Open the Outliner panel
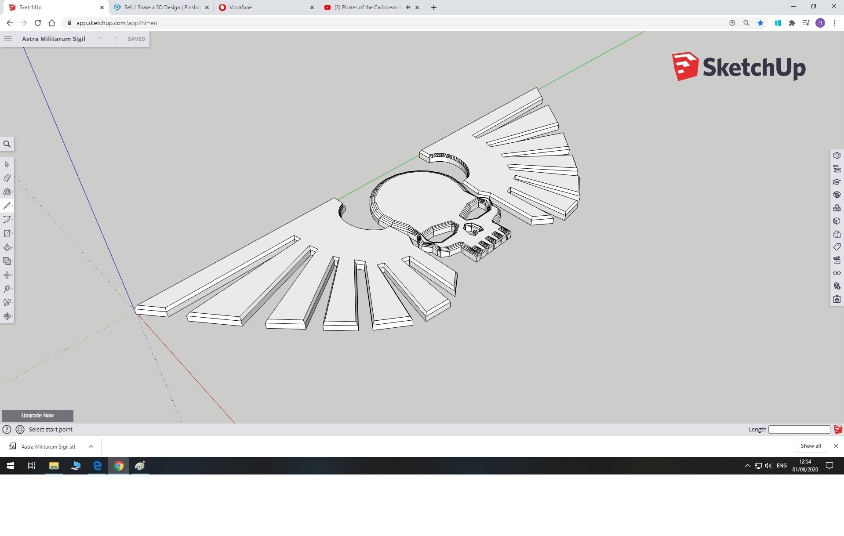844x536 pixels. pyautogui.click(x=837, y=169)
